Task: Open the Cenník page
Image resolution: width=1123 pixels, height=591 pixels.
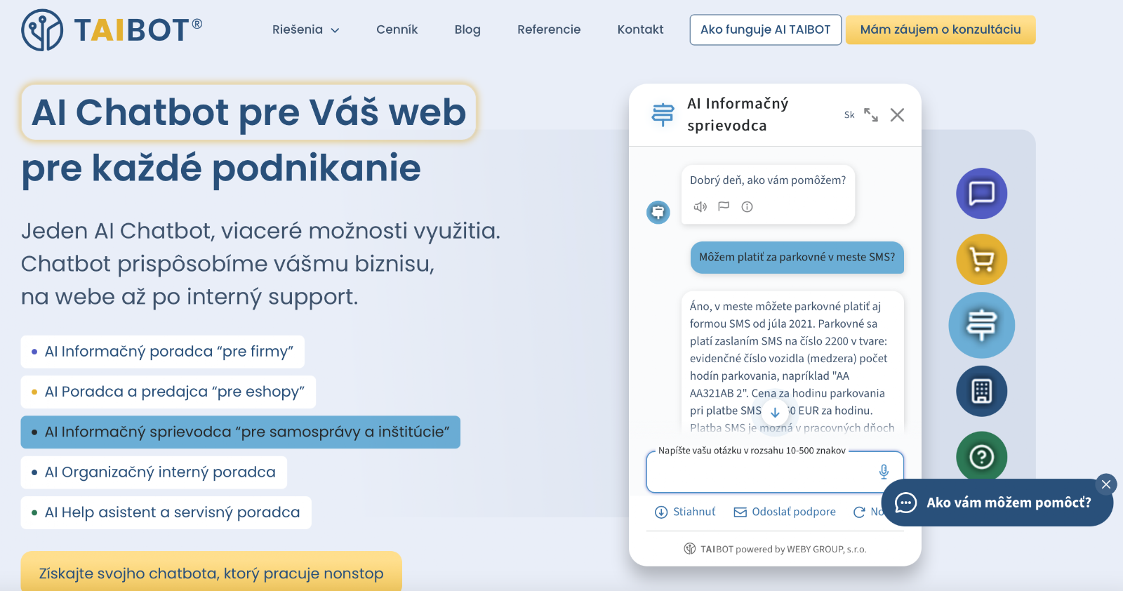Action: (397, 29)
